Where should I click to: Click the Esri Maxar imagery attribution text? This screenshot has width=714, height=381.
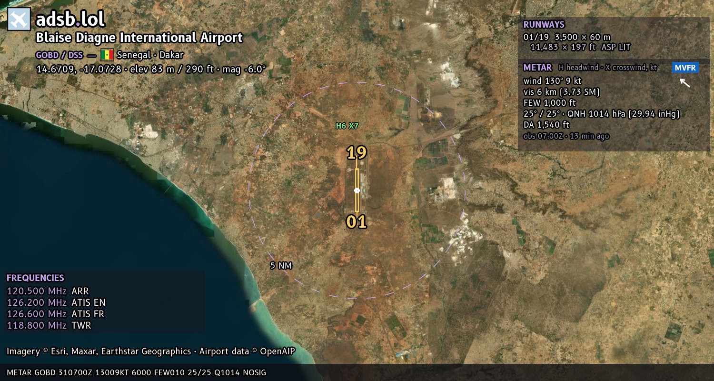(151, 351)
